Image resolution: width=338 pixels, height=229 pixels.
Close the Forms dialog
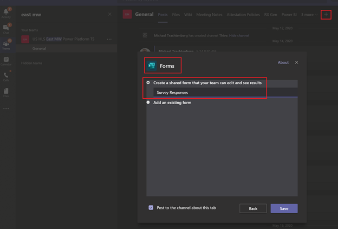tap(297, 62)
